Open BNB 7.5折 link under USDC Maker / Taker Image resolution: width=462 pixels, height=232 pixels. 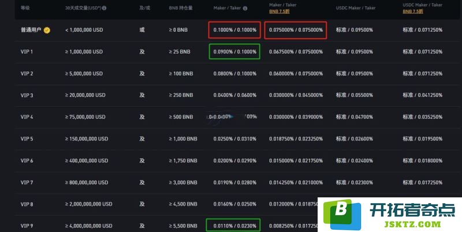413,12
